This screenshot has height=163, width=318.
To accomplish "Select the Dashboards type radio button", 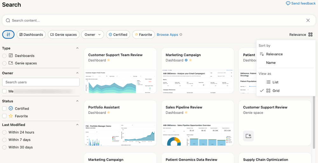I will (x=4, y=56).
